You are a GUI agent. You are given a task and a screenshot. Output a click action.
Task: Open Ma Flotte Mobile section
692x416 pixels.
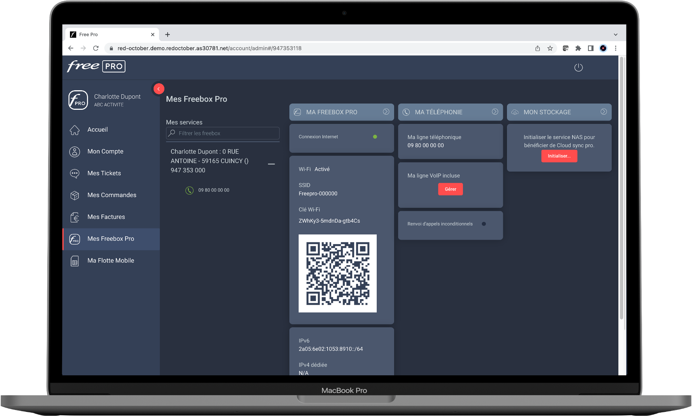coord(111,260)
